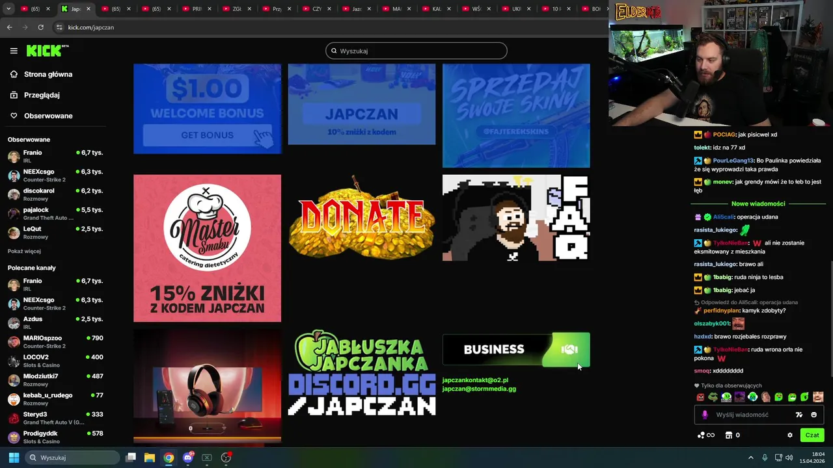Open the Jabłuszka Japczanka Discord banner
The height and width of the screenshot is (468, 833).
pyautogui.click(x=362, y=372)
